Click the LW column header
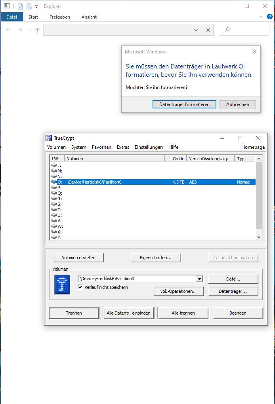Image resolution: width=275 pixels, height=404 pixels. point(57,158)
